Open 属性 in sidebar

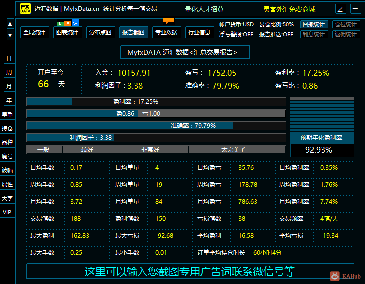(x=7, y=184)
